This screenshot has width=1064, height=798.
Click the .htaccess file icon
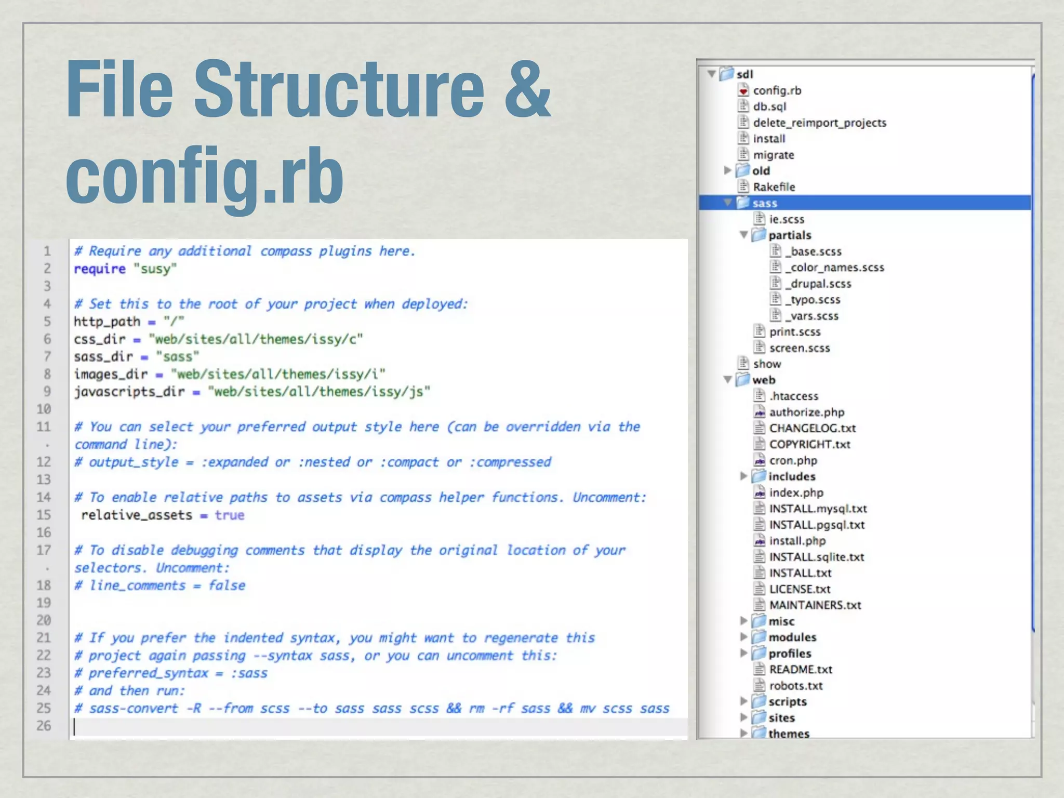(x=760, y=396)
